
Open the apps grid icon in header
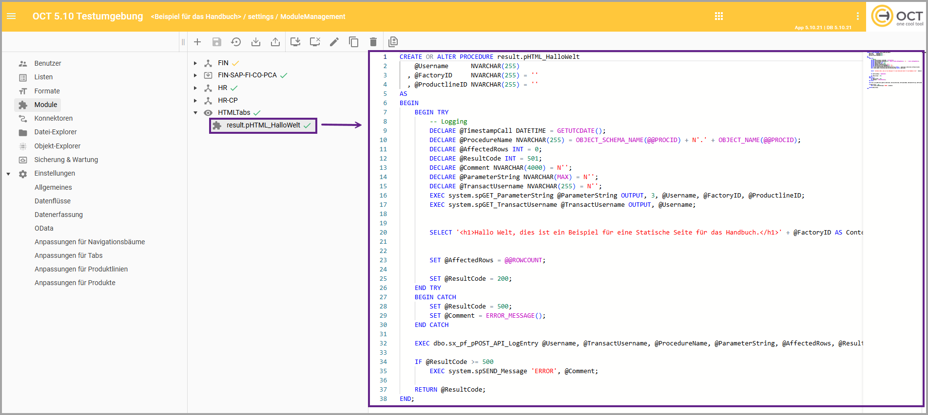pos(718,16)
